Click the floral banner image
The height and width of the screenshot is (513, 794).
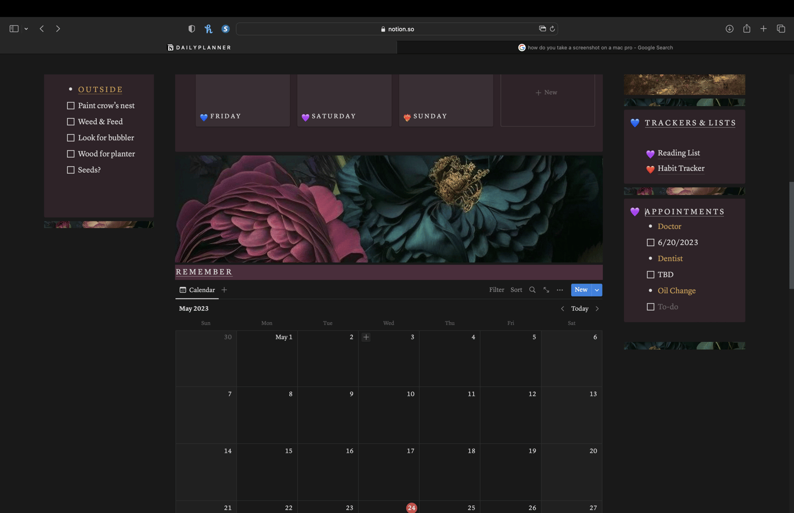coord(389,209)
